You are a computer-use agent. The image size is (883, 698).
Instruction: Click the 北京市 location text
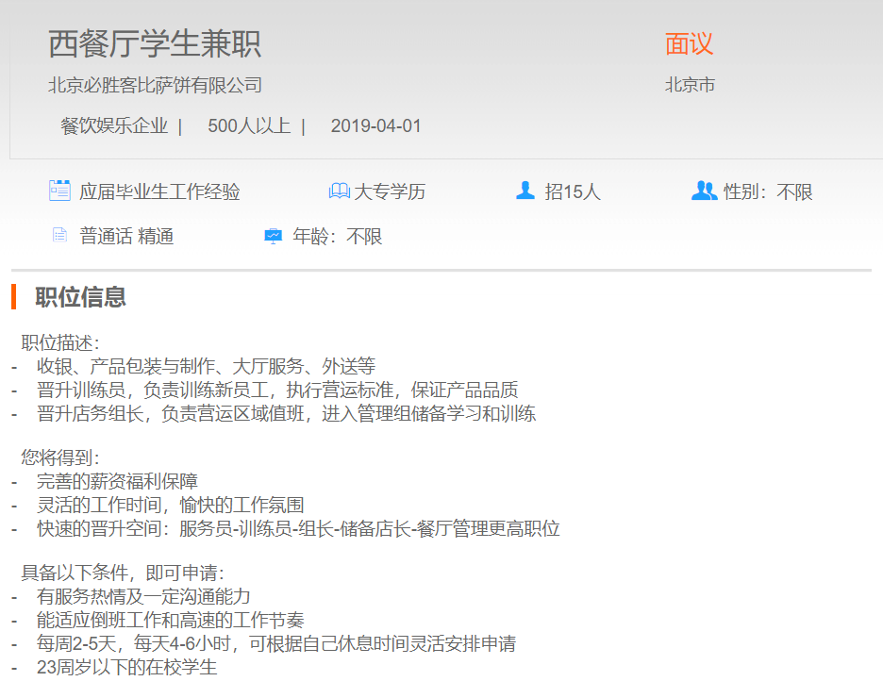click(x=690, y=85)
